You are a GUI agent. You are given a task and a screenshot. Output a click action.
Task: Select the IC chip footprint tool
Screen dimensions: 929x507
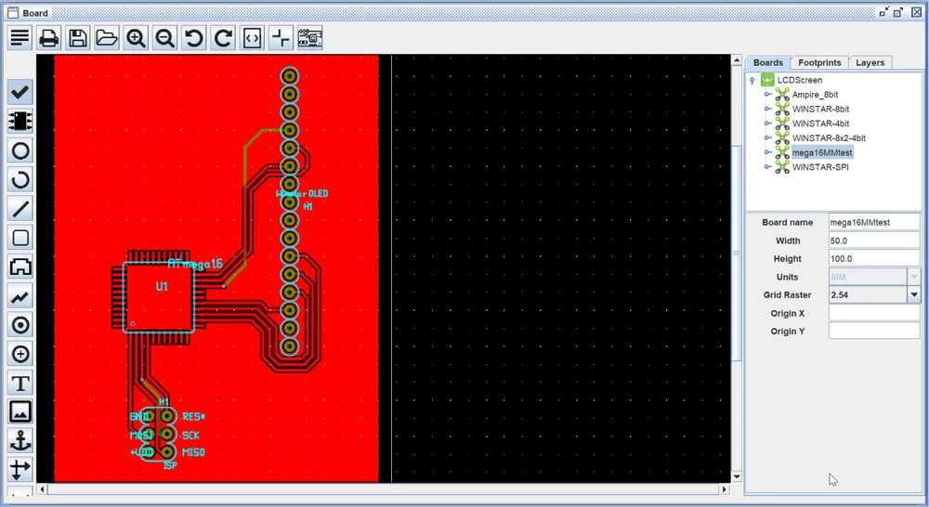coord(20,121)
